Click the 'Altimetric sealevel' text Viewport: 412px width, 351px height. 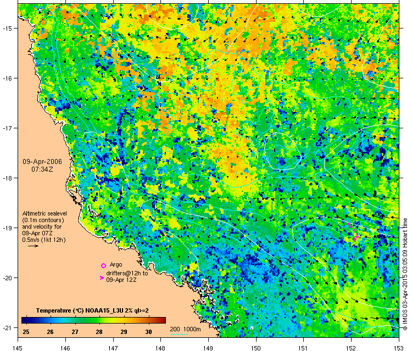[x=44, y=213]
